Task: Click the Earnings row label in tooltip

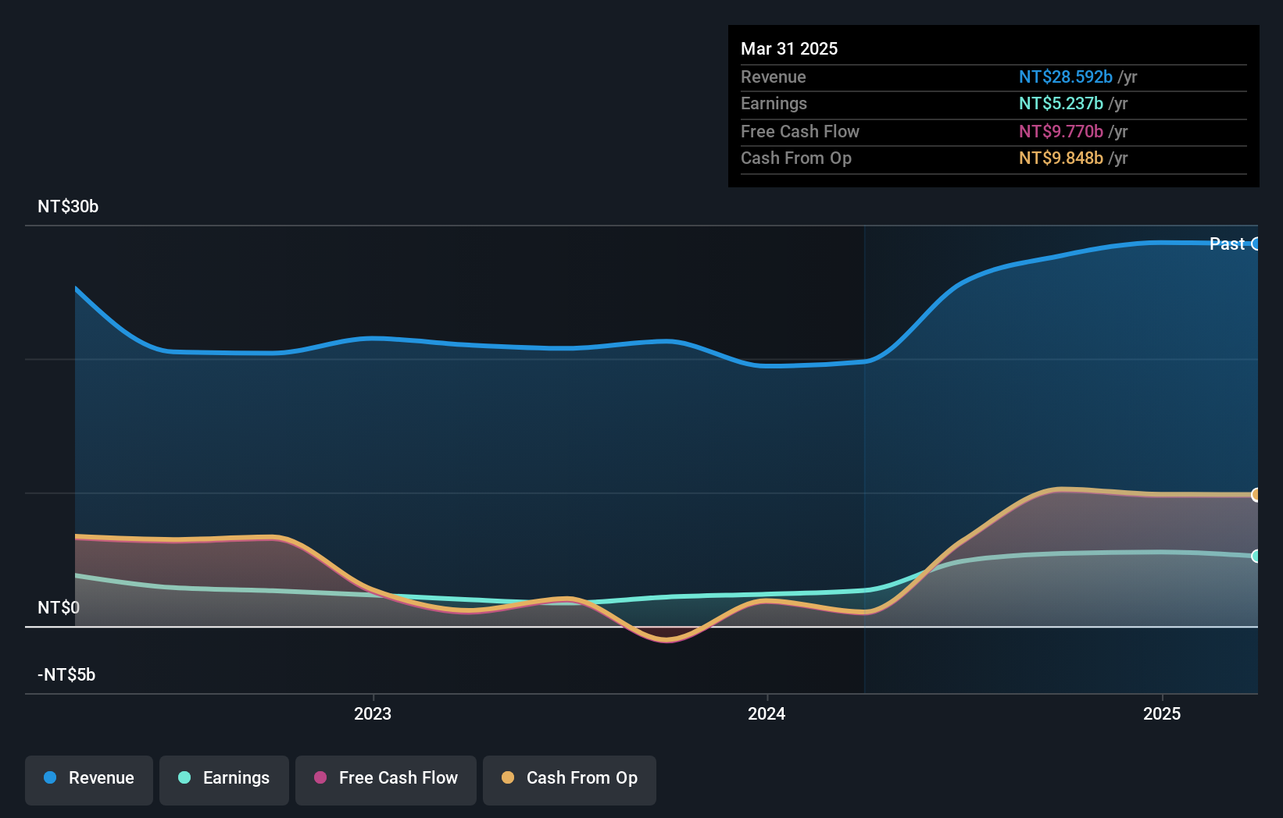Action: pyautogui.click(x=774, y=103)
